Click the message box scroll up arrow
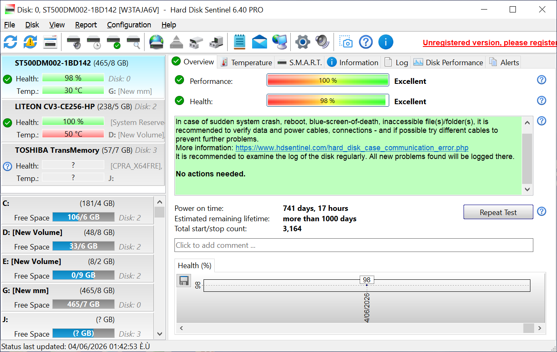Image resolution: width=557 pixels, height=352 pixels. (527, 122)
